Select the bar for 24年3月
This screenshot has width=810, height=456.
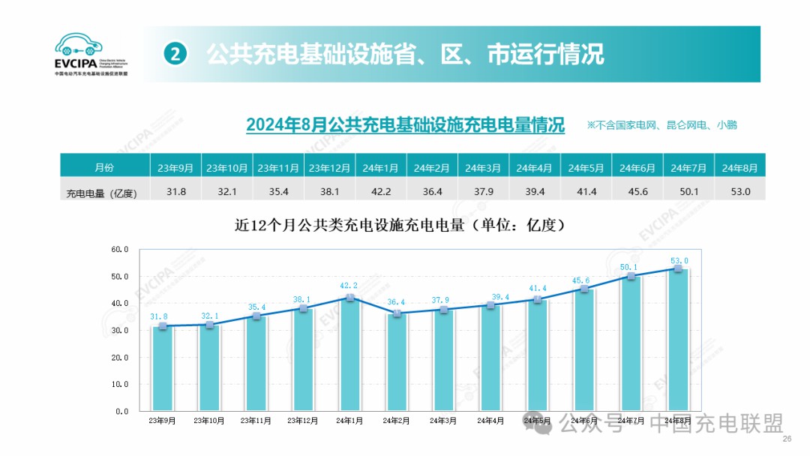point(443,361)
